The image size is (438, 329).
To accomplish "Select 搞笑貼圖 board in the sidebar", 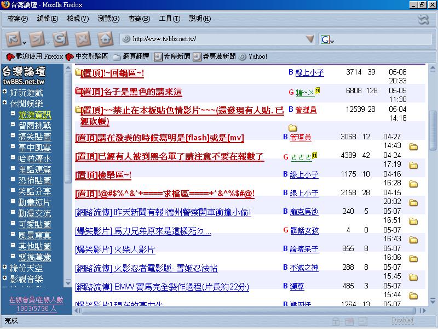I will pyautogui.click(x=34, y=137).
